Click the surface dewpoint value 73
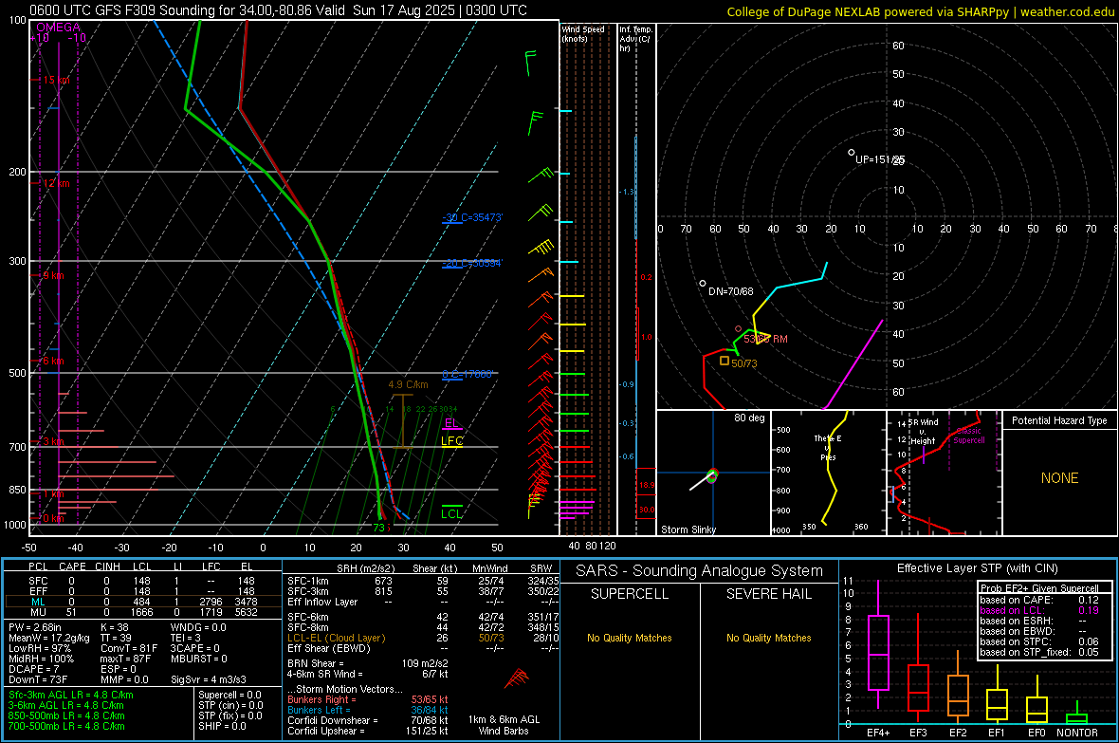Viewport: 1119px width, 743px height. click(379, 528)
